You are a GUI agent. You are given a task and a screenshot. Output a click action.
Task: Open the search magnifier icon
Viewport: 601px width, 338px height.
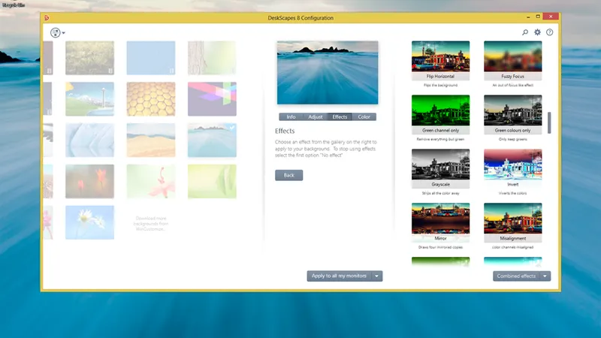point(525,32)
